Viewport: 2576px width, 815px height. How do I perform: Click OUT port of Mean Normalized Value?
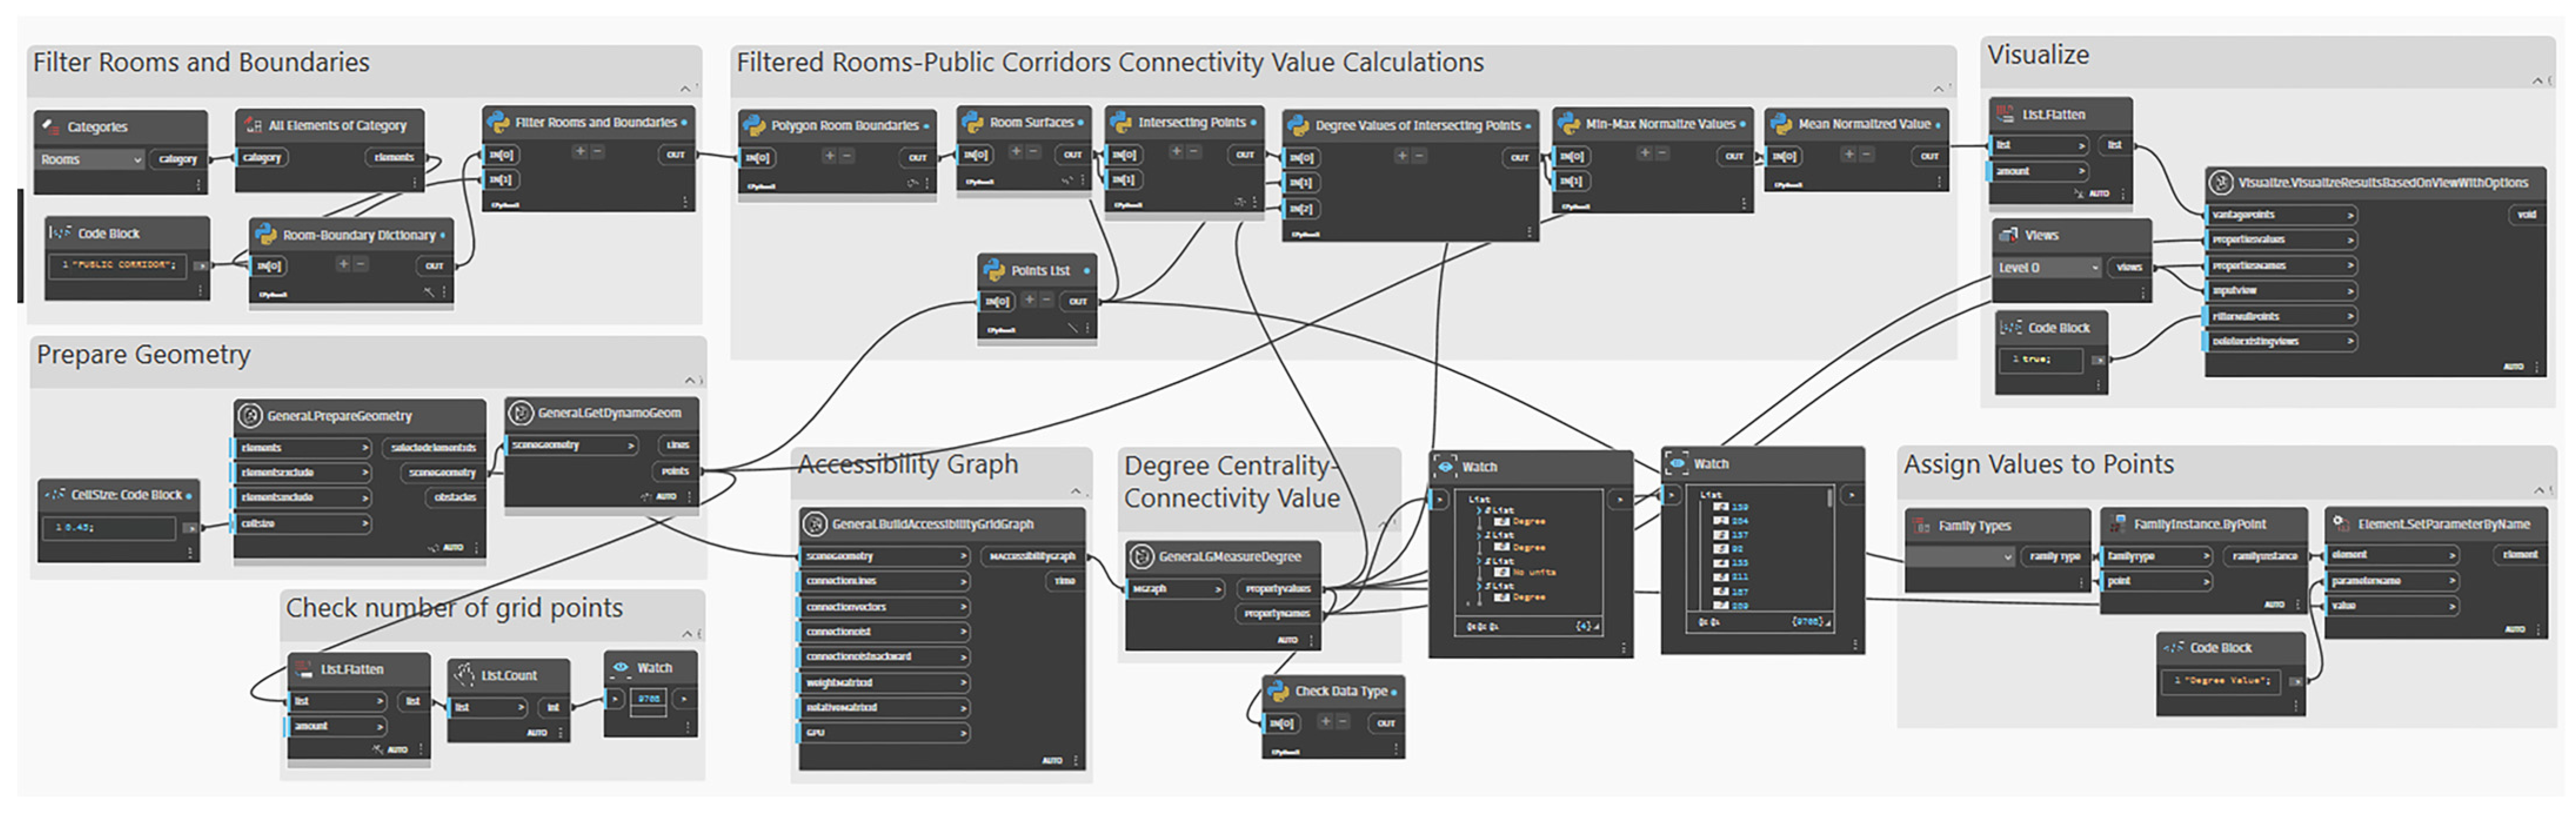point(1929,156)
